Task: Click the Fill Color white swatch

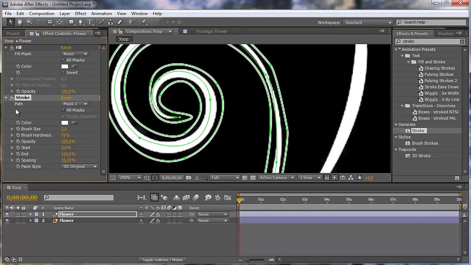Action: [x=65, y=66]
